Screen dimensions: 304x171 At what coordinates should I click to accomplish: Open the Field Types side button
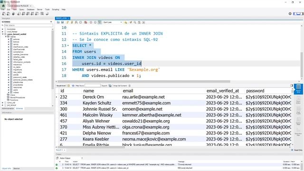pyautogui.click(x=298, y=111)
